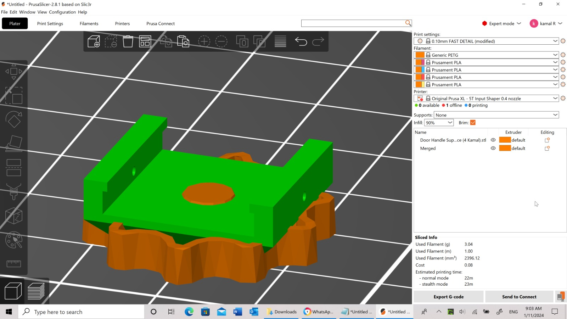This screenshot has height=319, width=567.
Task: Hide the Door Handle stl object
Action: click(493, 140)
